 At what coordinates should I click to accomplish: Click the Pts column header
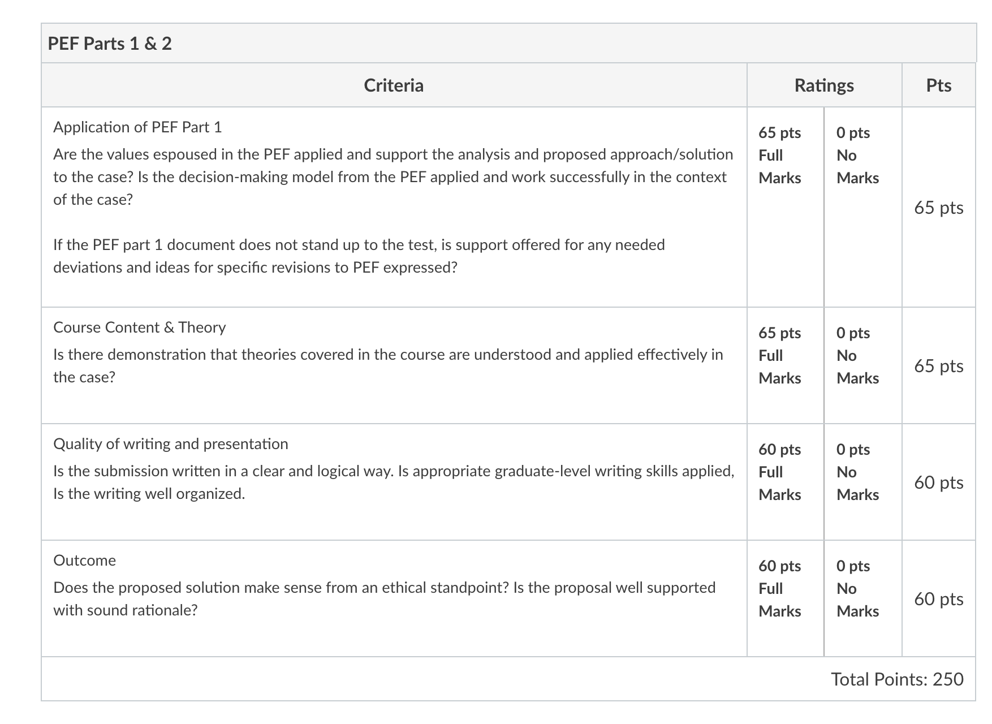(939, 85)
